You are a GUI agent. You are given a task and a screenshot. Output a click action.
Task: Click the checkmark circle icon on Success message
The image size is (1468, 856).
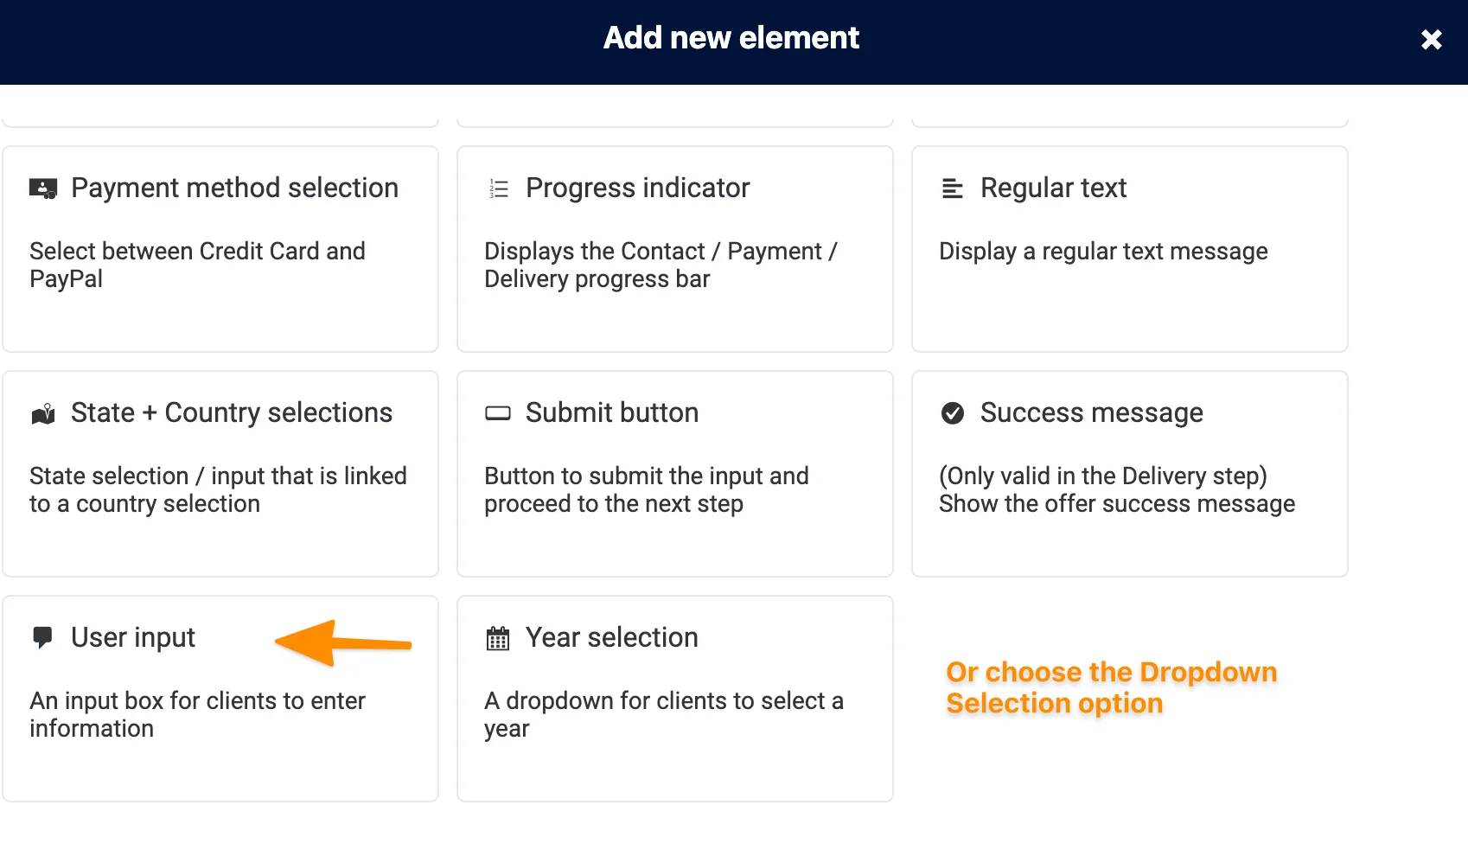[952, 413]
